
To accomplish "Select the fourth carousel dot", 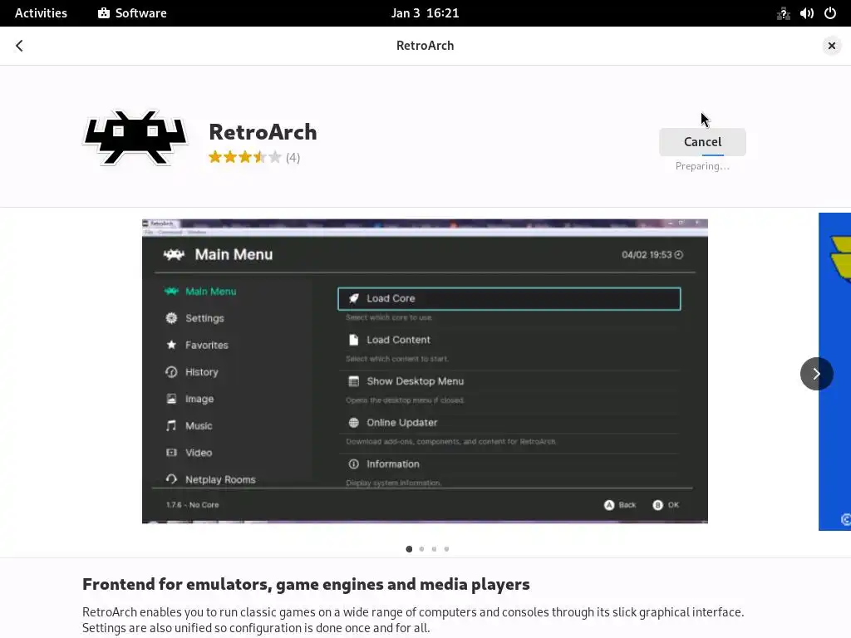I will (x=446, y=549).
